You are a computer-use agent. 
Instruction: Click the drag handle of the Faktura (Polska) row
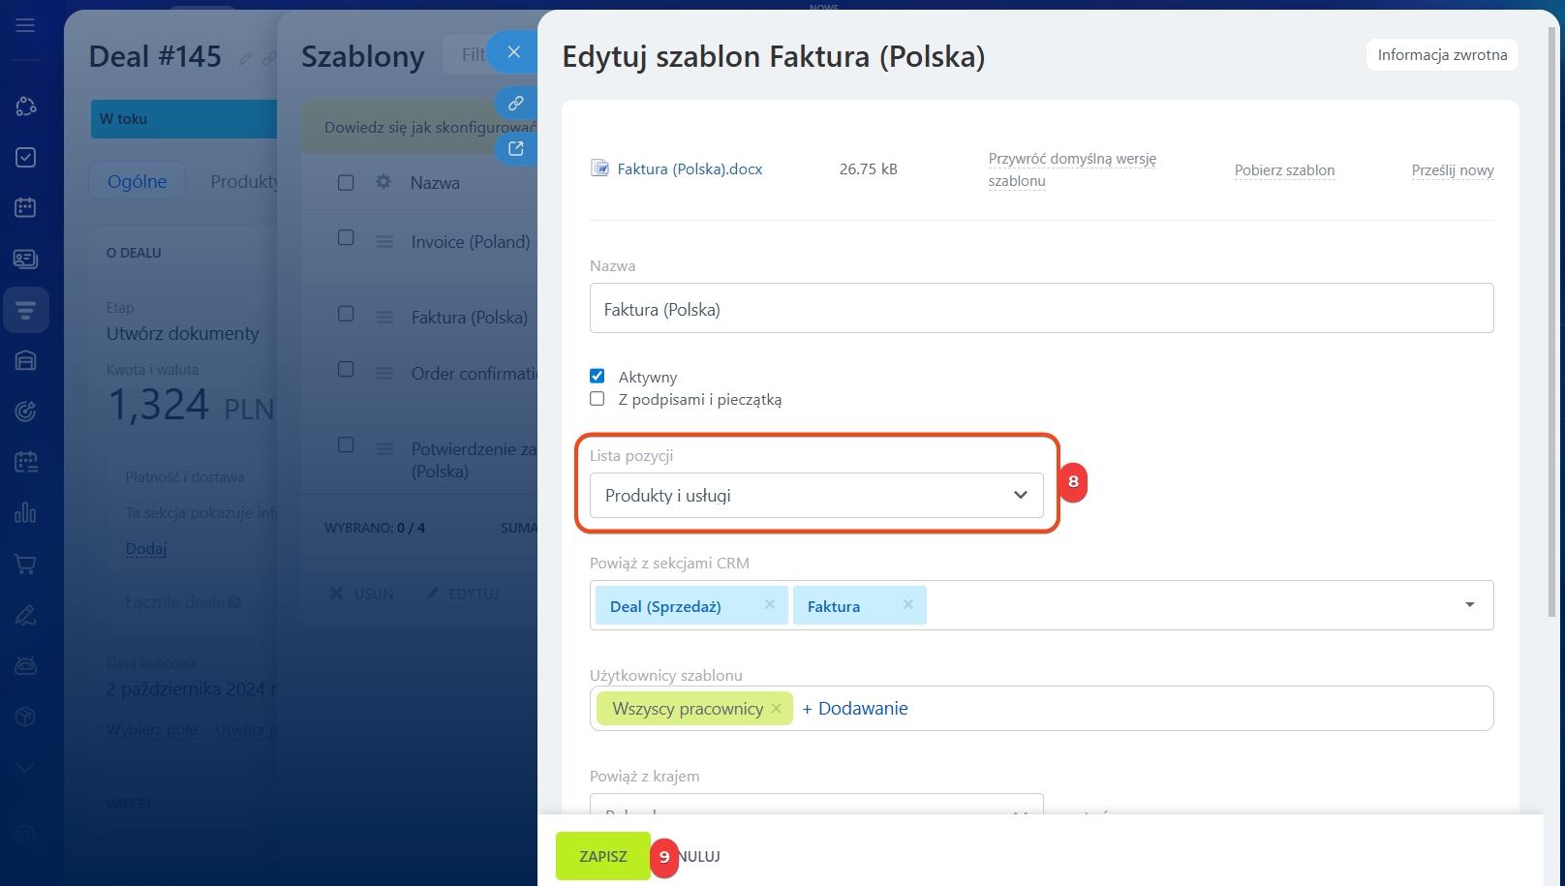(384, 317)
